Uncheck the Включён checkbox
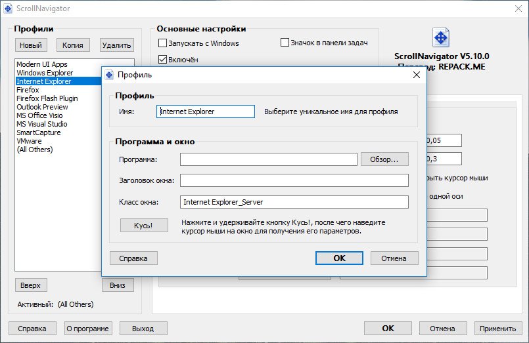This screenshot has height=343, width=529. (x=162, y=59)
